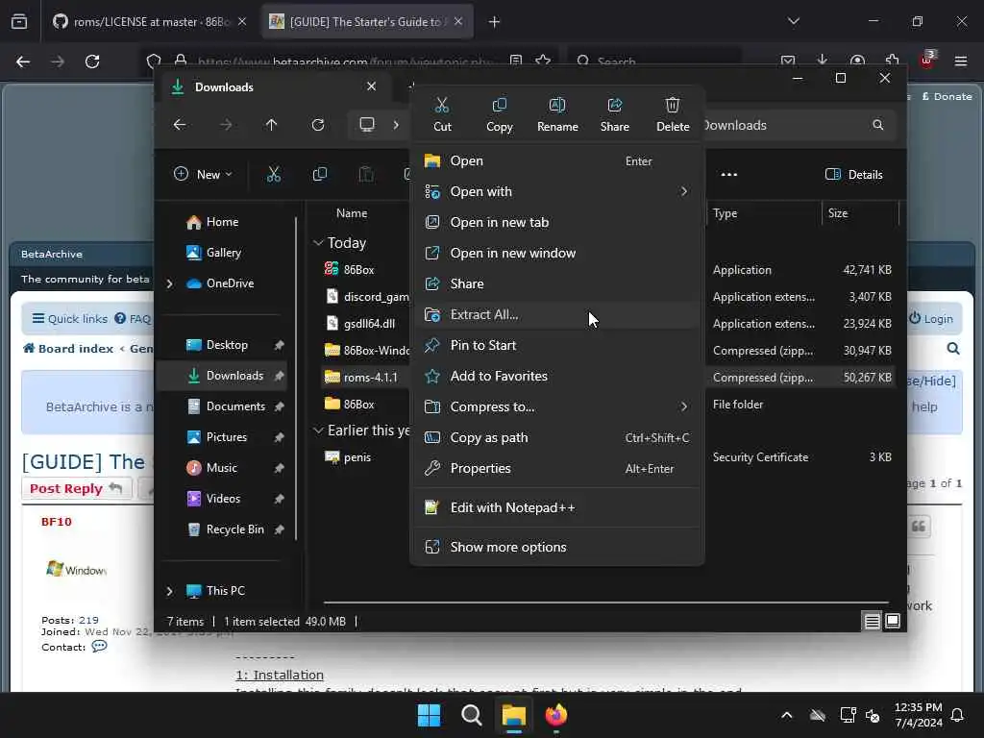Switch to details list view icon
This screenshot has height=738, width=984.
click(x=872, y=622)
